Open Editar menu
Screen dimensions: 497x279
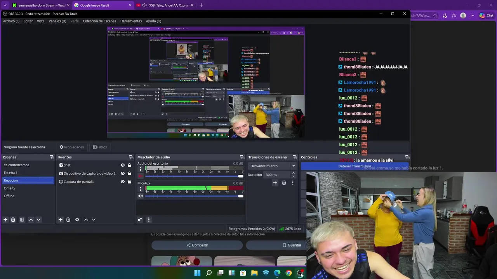28,21
